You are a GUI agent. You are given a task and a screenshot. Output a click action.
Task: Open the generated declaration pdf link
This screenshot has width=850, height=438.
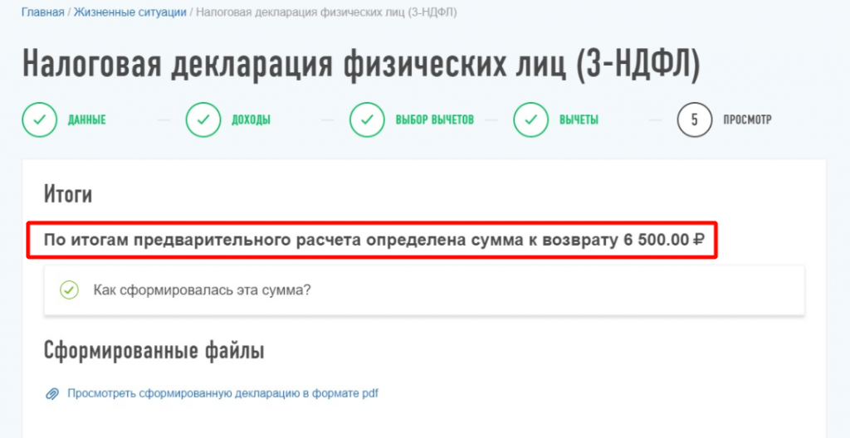click(222, 393)
